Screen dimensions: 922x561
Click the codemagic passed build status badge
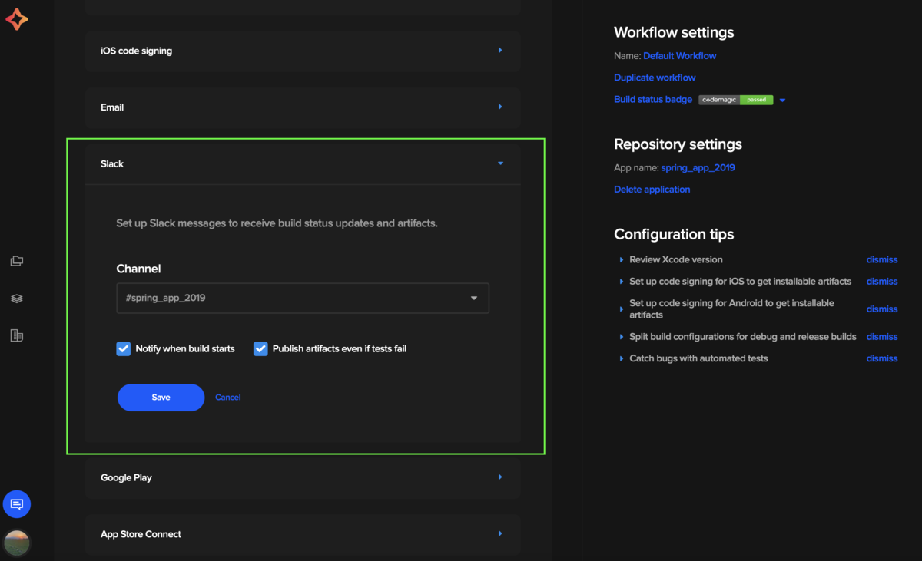[x=735, y=100]
